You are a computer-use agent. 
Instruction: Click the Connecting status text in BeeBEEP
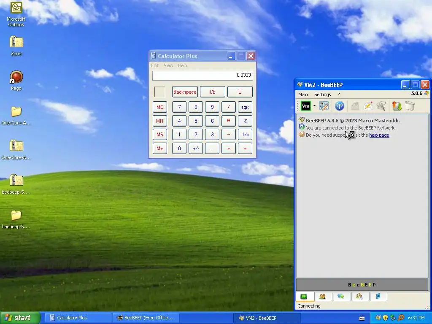(x=309, y=306)
